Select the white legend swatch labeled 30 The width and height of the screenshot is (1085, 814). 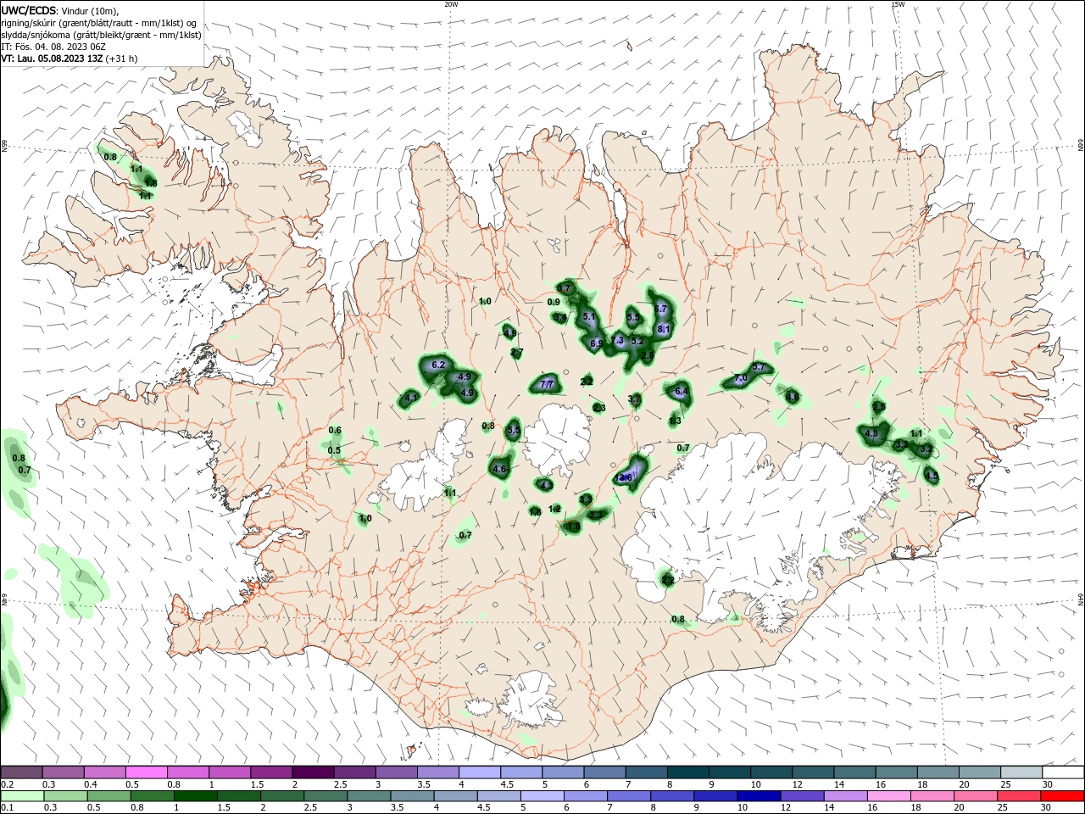pyautogui.click(x=1064, y=772)
